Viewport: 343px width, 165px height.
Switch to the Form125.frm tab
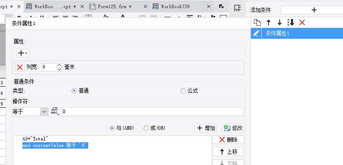pyautogui.click(x=111, y=6)
